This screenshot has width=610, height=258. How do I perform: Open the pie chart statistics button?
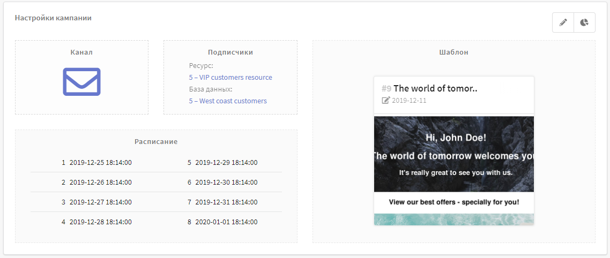point(584,22)
